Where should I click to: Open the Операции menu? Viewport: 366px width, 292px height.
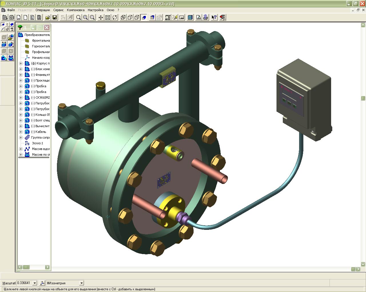[43, 10]
